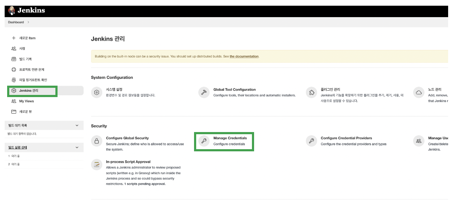Click the people icon beside My Views
This screenshot has height=207, width=466.
(x=14, y=101)
